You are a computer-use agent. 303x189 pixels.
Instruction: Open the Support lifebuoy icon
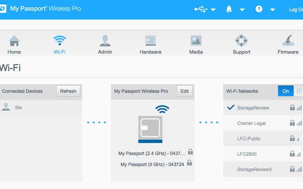tap(241, 40)
